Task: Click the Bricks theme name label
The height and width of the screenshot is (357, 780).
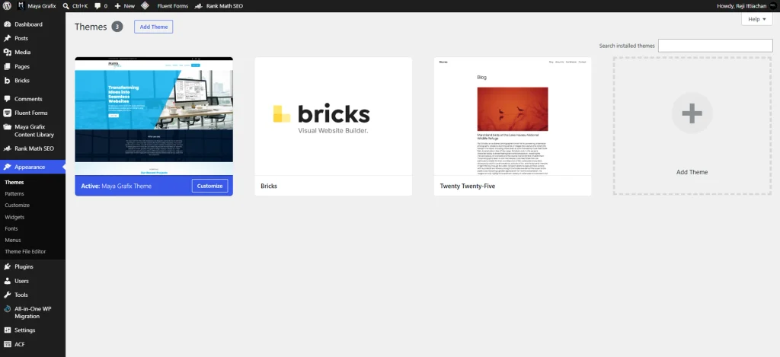Action: click(x=269, y=186)
